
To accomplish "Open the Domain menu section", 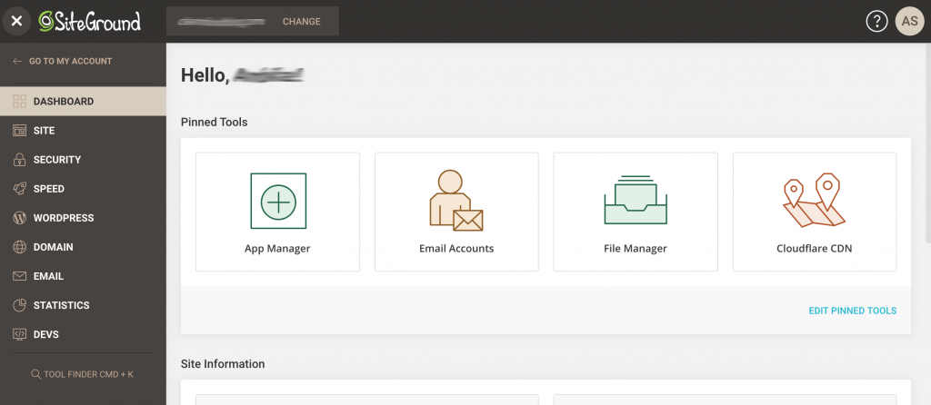I will 83,247.
